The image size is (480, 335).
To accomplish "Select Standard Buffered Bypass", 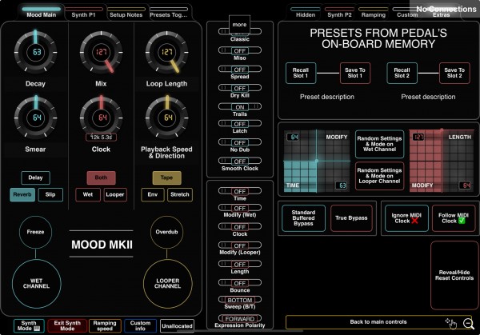I will click(303, 218).
